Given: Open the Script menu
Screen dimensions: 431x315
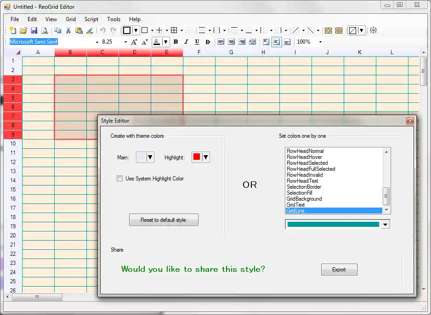Looking at the screenshot, I should (x=91, y=19).
